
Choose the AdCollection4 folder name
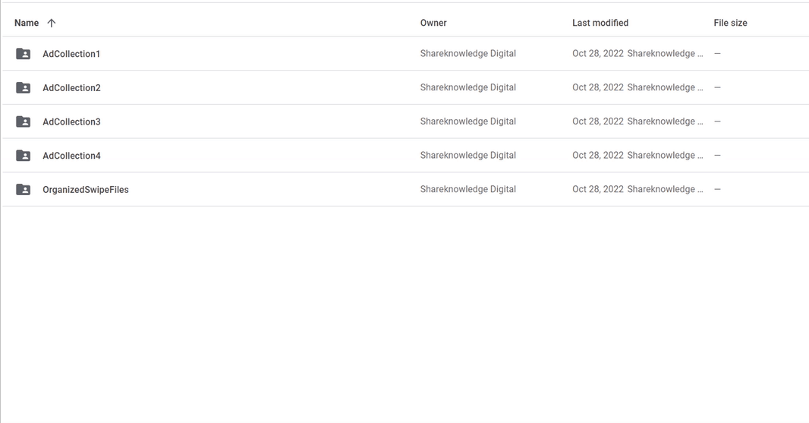pyautogui.click(x=71, y=156)
